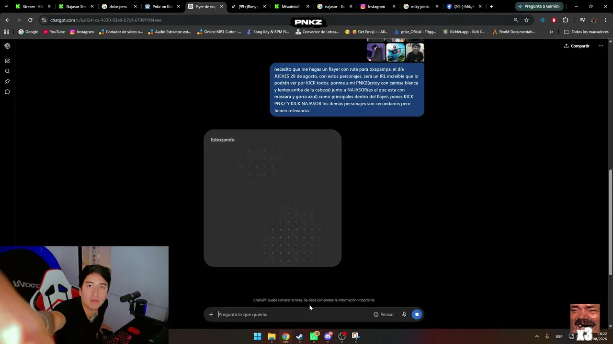Open the 'Kicklet.app' bookmark
Image resolution: width=613 pixels, height=344 pixels.
pos(464,32)
